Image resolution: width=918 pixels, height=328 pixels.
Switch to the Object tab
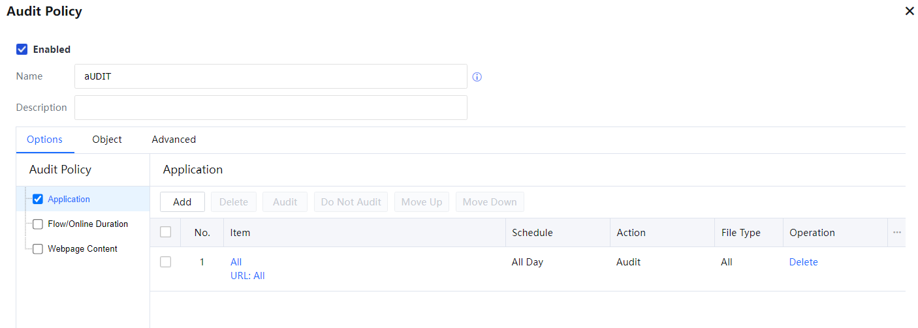click(107, 140)
